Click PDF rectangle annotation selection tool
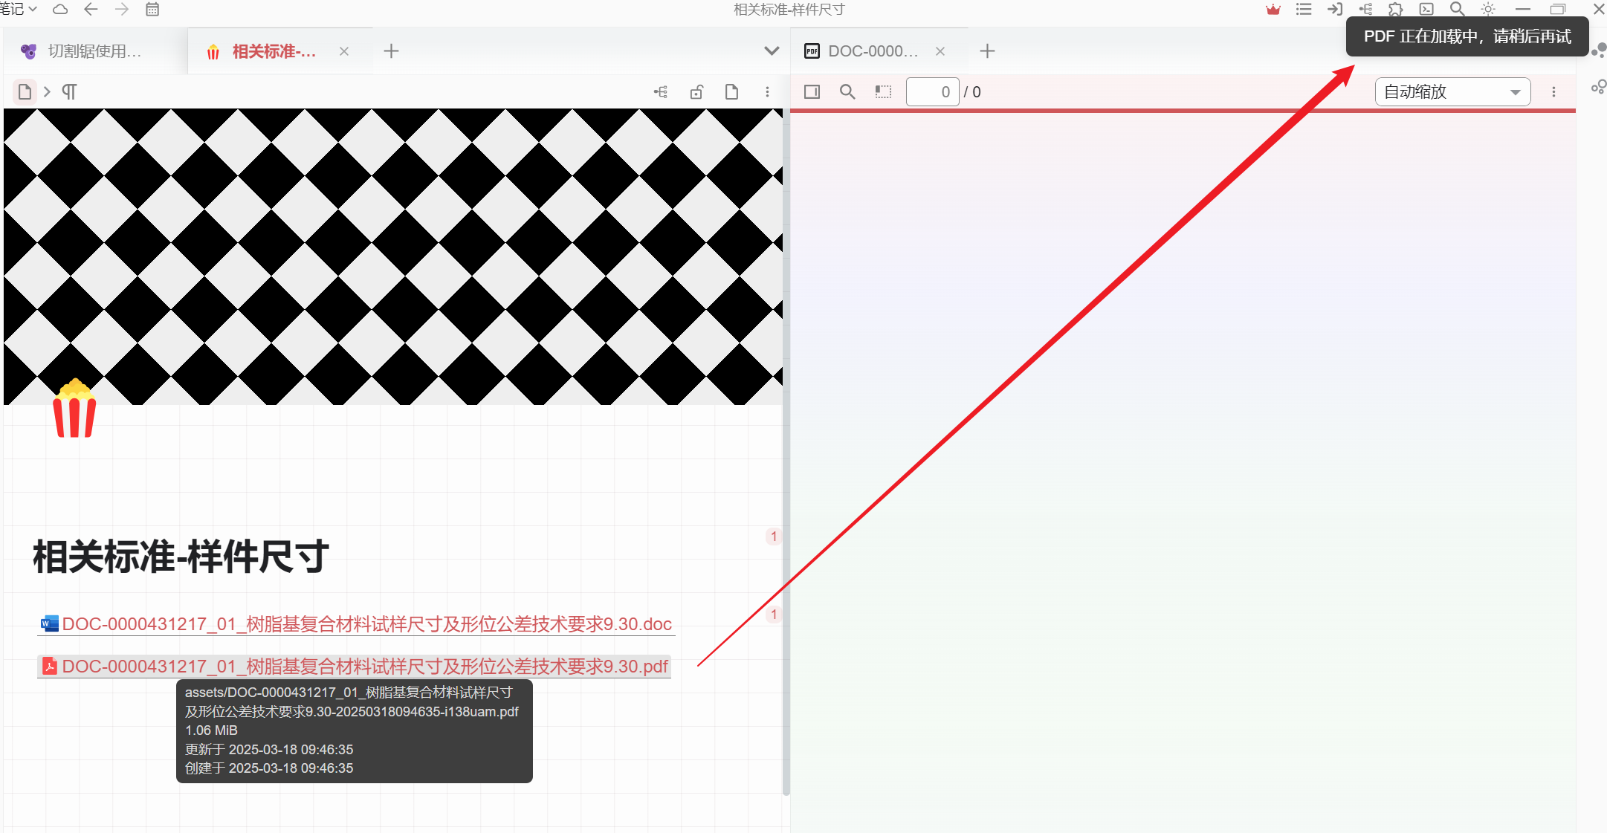Viewport: 1607px width, 833px height. point(883,92)
